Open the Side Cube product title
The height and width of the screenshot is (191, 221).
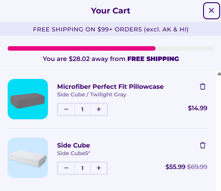point(74,145)
